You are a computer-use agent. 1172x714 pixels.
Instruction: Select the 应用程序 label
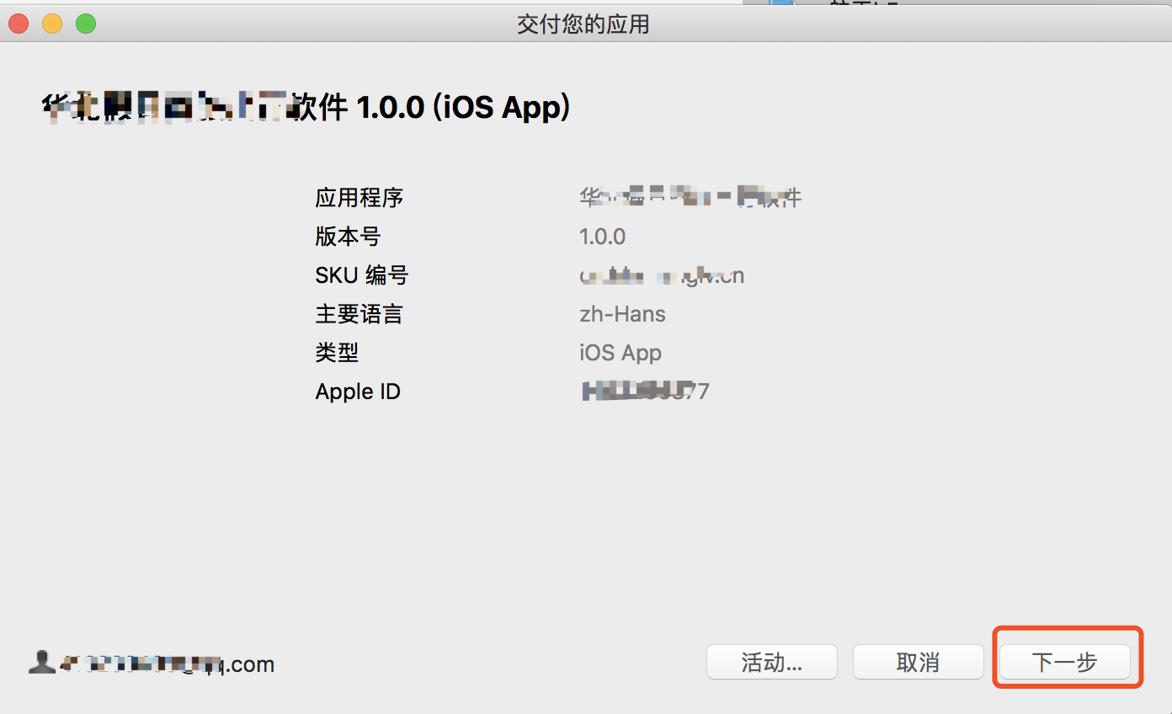point(360,198)
